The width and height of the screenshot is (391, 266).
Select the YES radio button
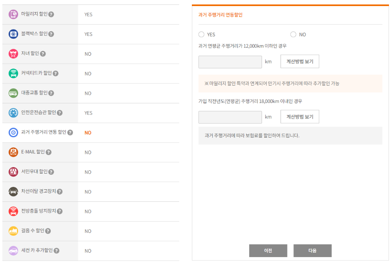(202, 34)
